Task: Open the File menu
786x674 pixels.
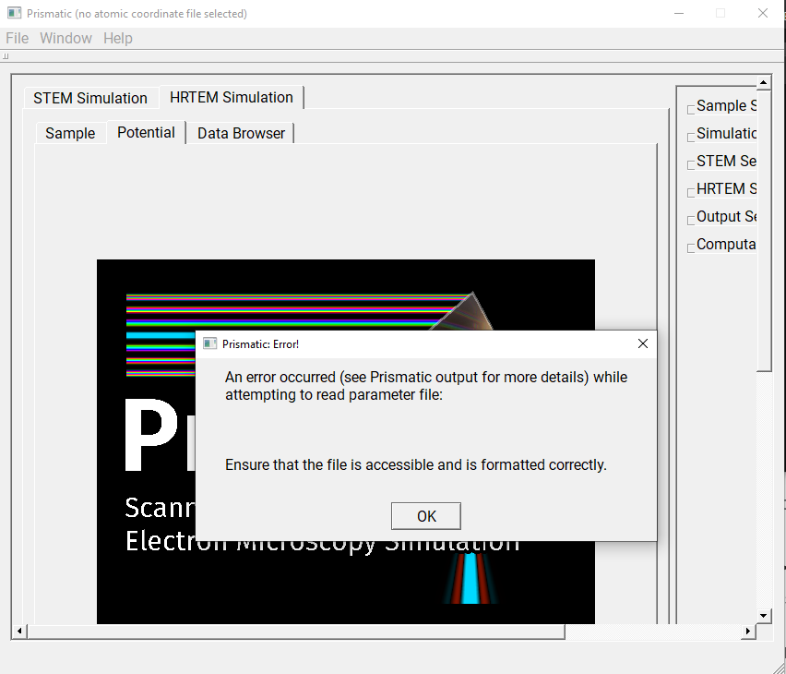Action: pyautogui.click(x=17, y=38)
